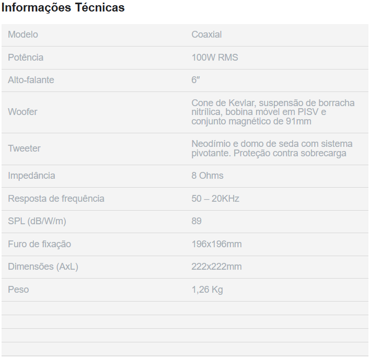Select the Alto-falante row label
This screenshot has height=357, width=370.
(31, 80)
